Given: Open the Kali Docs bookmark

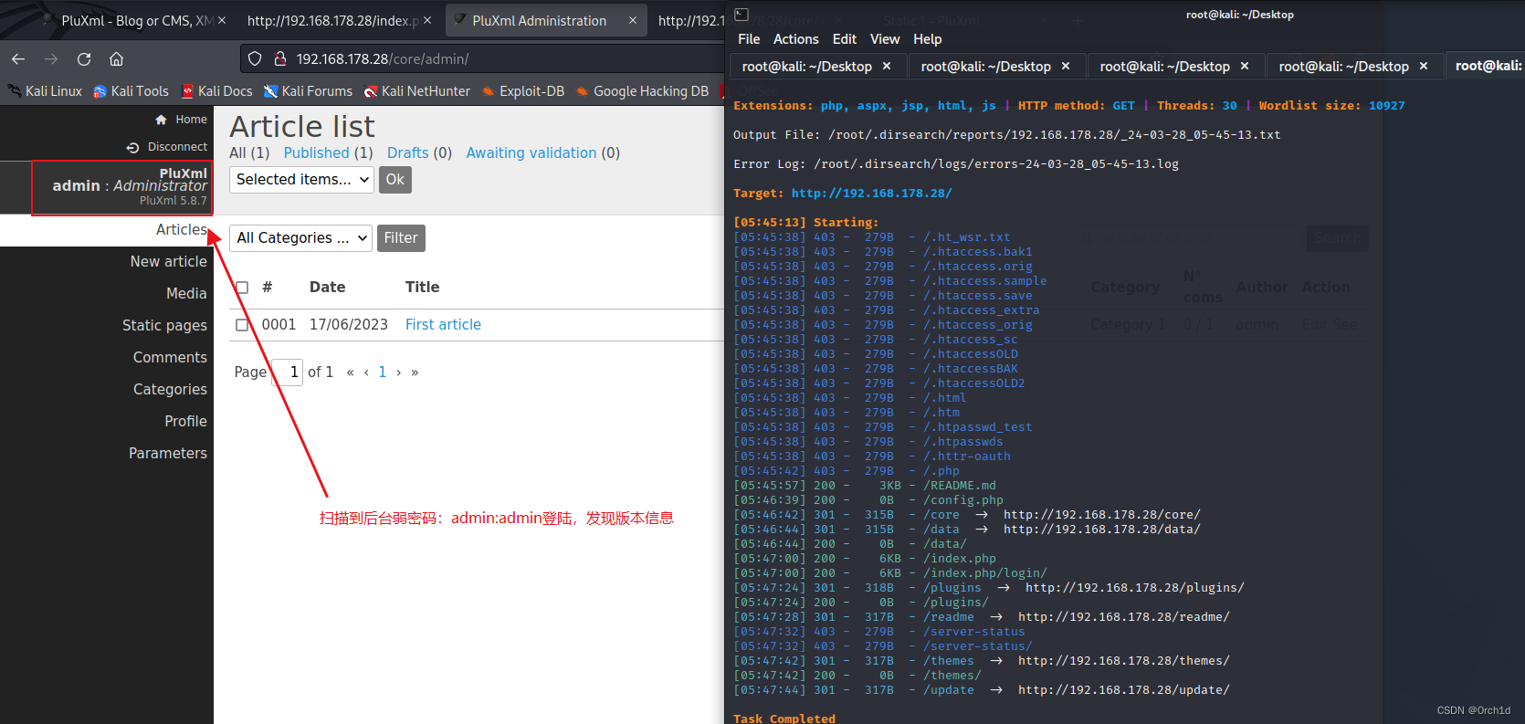Looking at the screenshot, I should (x=216, y=91).
